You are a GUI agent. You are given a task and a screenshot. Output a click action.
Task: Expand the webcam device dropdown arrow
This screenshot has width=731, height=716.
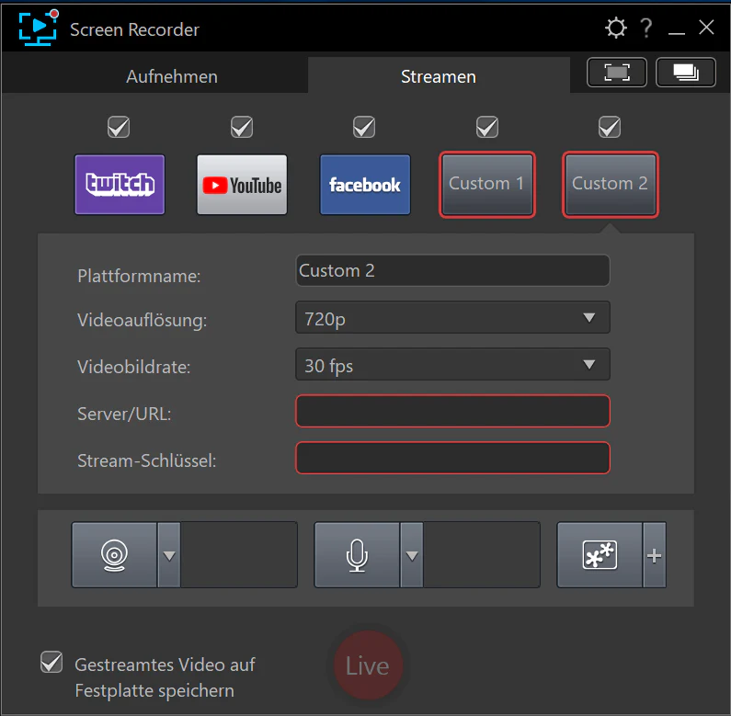pyautogui.click(x=169, y=555)
